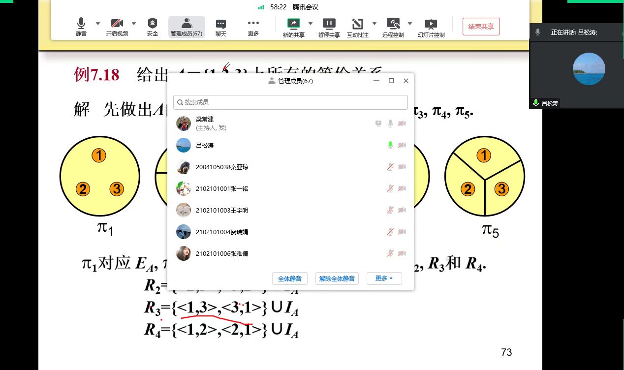Mute 吕松涛's green microphone
Image resolution: width=624 pixels, height=370 pixels.
tap(390, 145)
